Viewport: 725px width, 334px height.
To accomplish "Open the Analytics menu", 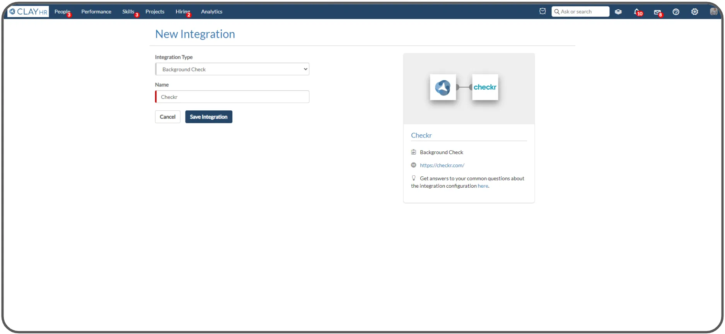I will 212,12.
